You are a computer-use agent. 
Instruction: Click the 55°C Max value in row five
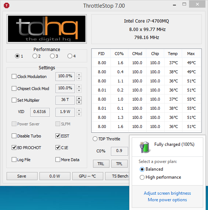[191, 99]
